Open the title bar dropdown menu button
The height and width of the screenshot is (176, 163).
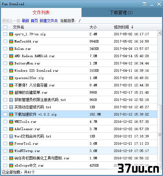(144, 4)
